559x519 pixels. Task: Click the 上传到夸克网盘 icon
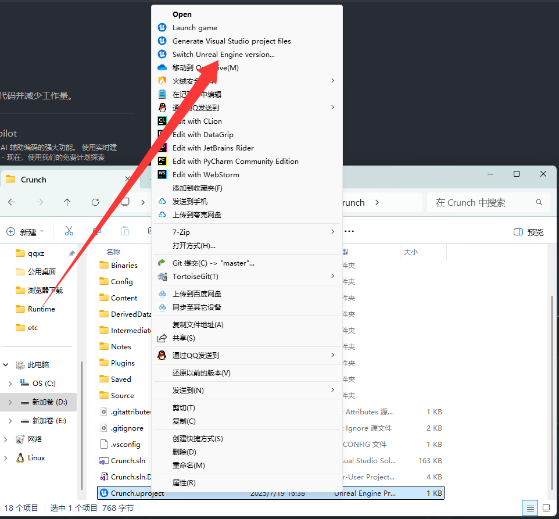162,214
